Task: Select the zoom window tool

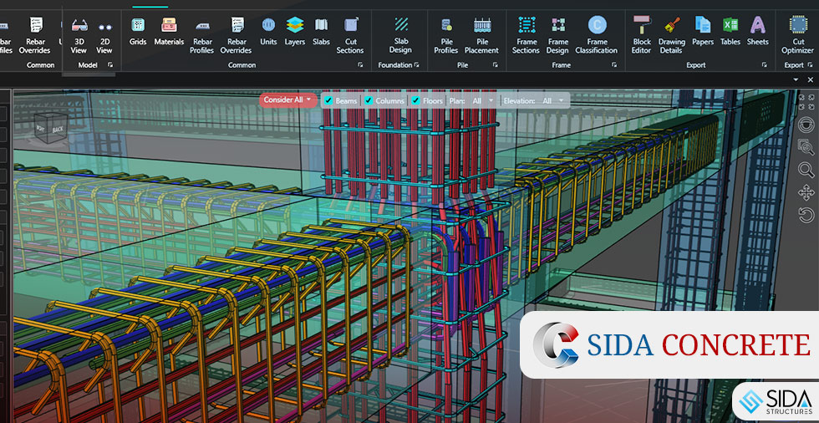Action: 806,147
